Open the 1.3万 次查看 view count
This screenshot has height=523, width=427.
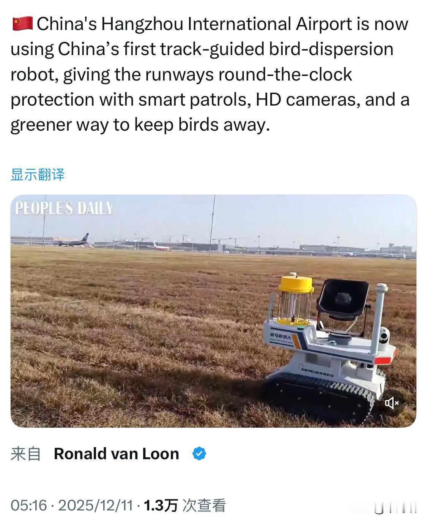click(x=185, y=505)
